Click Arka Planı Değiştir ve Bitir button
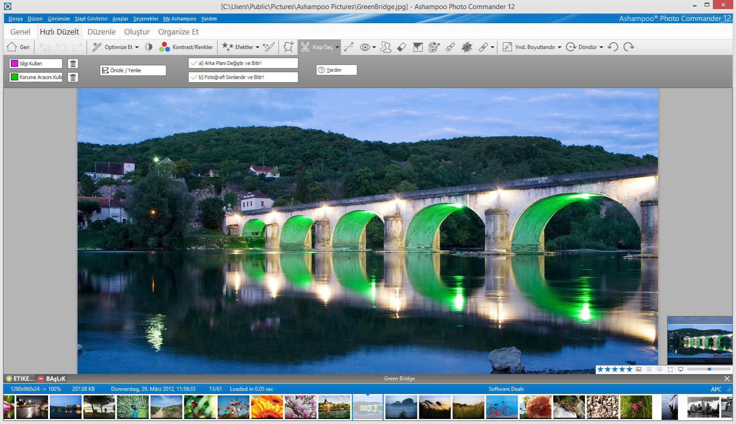Image resolution: width=736 pixels, height=424 pixels. click(243, 63)
